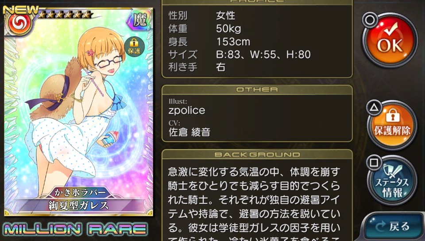Tap the MILLION RARE rarity banner

click(75, 229)
